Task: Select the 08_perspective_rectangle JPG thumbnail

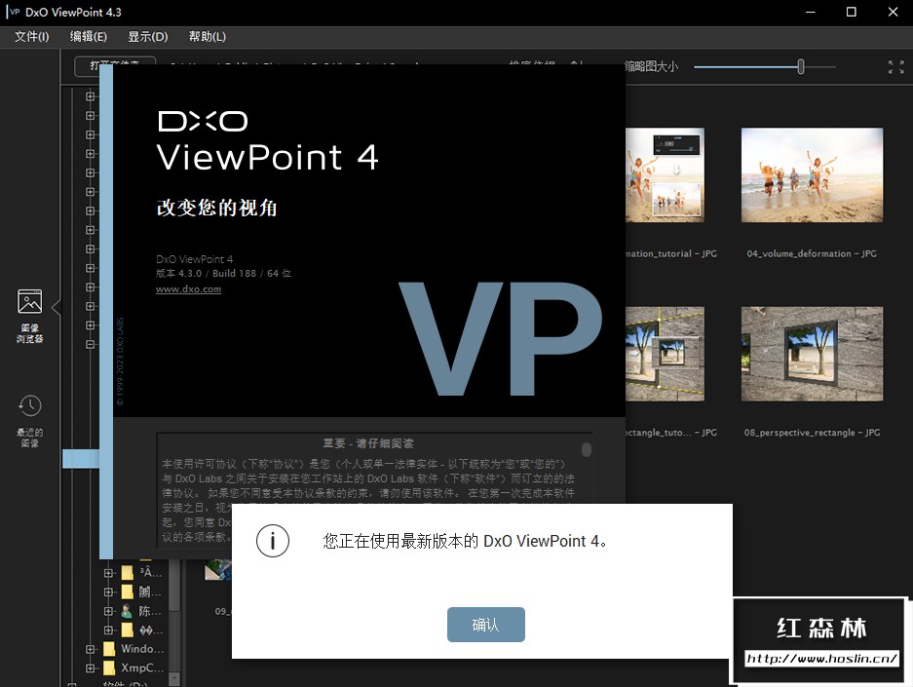Action: point(812,354)
